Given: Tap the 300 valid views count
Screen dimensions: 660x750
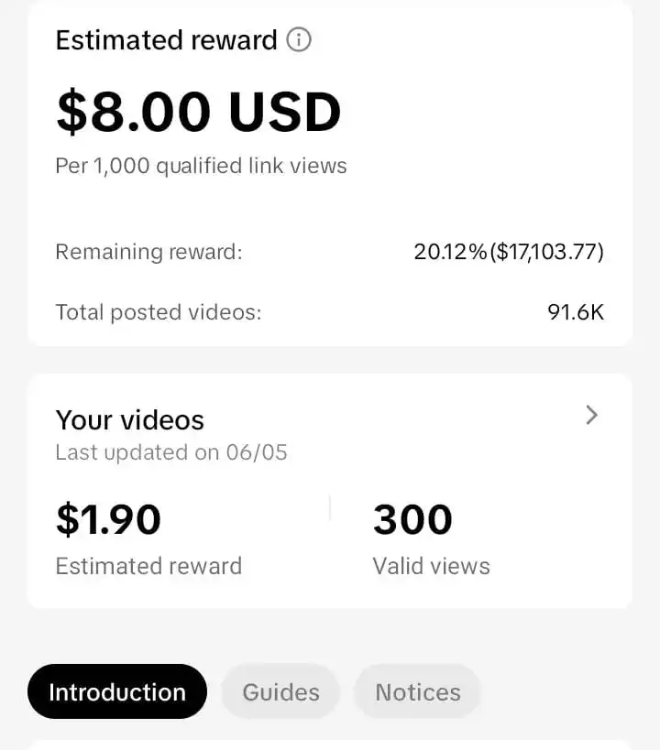Looking at the screenshot, I should pos(412,519).
